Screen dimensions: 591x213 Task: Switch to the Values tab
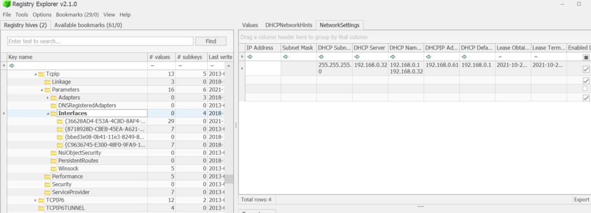(250, 25)
